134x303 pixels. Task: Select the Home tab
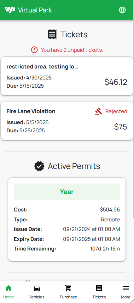coord(8,292)
